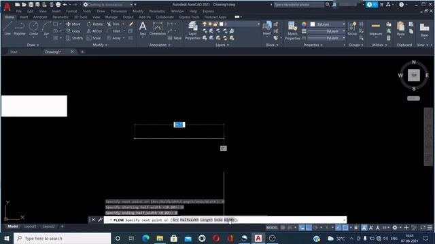Click the Insert block tool

[267, 28]
